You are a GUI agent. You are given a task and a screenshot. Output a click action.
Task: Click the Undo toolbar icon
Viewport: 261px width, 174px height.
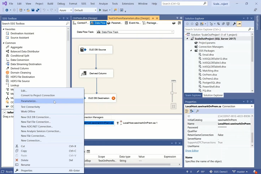pos(44,10)
